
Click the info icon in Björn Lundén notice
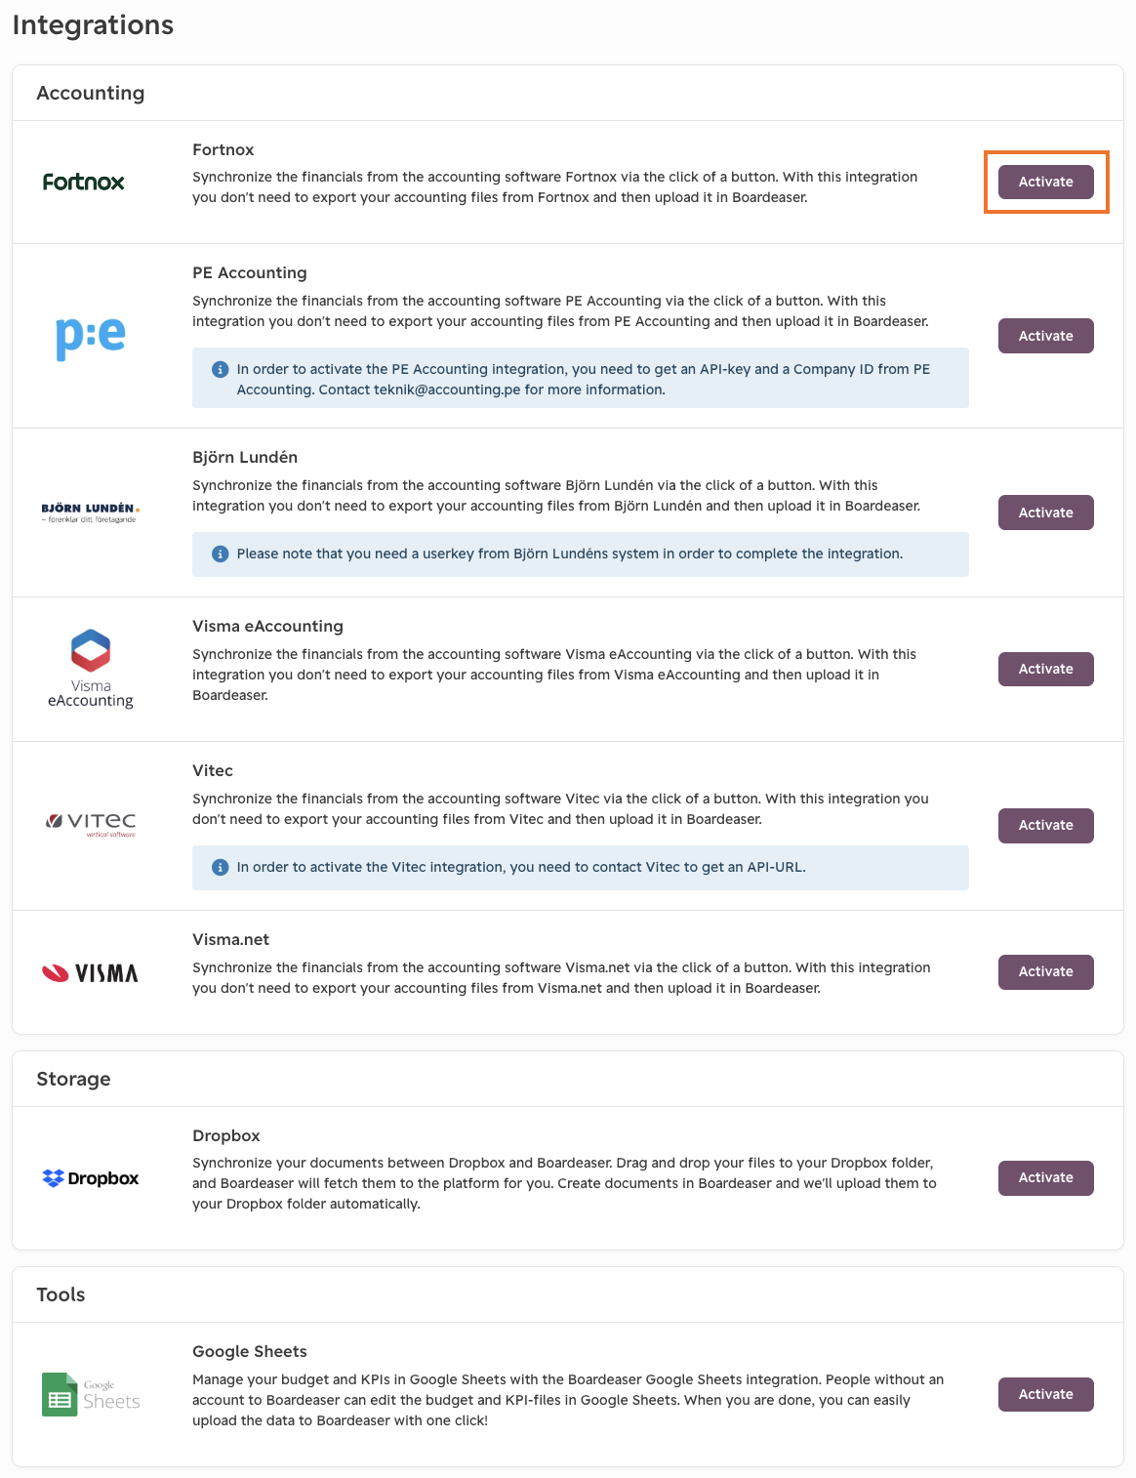(221, 554)
